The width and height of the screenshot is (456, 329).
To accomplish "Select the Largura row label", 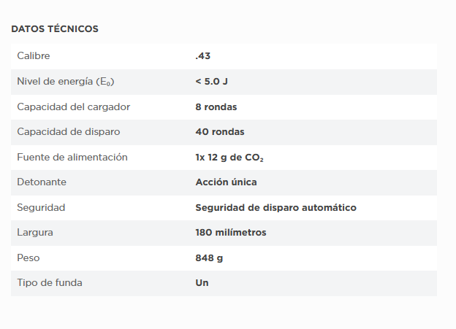I will coord(35,233).
